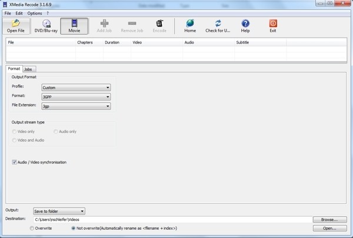Click the Audio column header

click(208, 42)
